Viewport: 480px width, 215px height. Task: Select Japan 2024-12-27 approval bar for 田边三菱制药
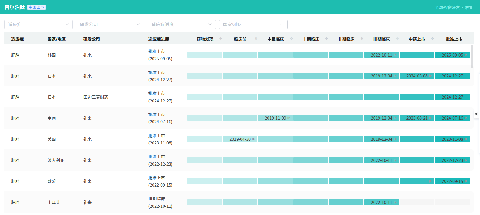(x=452, y=97)
